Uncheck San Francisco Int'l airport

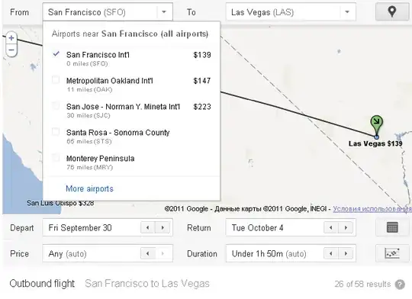point(56,54)
